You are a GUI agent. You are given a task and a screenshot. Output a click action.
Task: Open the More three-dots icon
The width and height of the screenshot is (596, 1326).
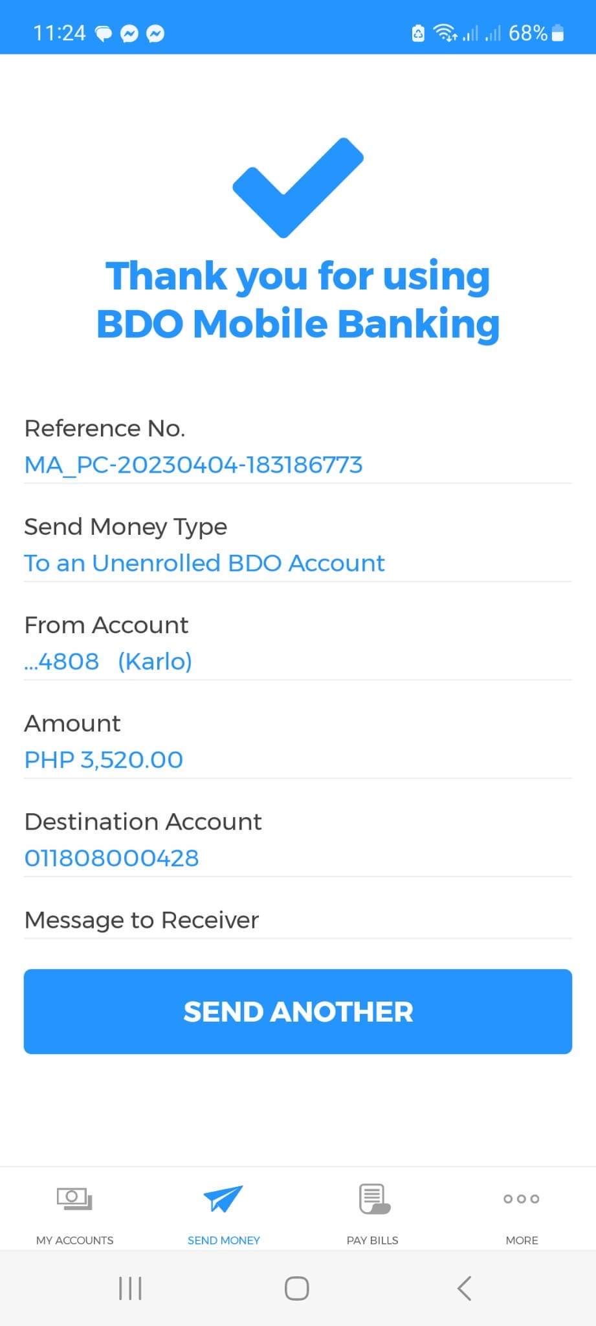tap(522, 1198)
